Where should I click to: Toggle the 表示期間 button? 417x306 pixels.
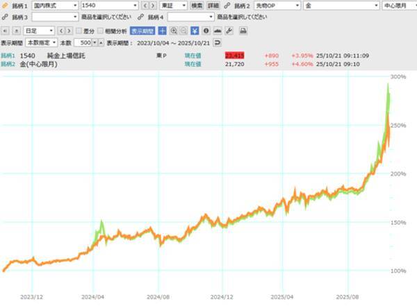142,31
